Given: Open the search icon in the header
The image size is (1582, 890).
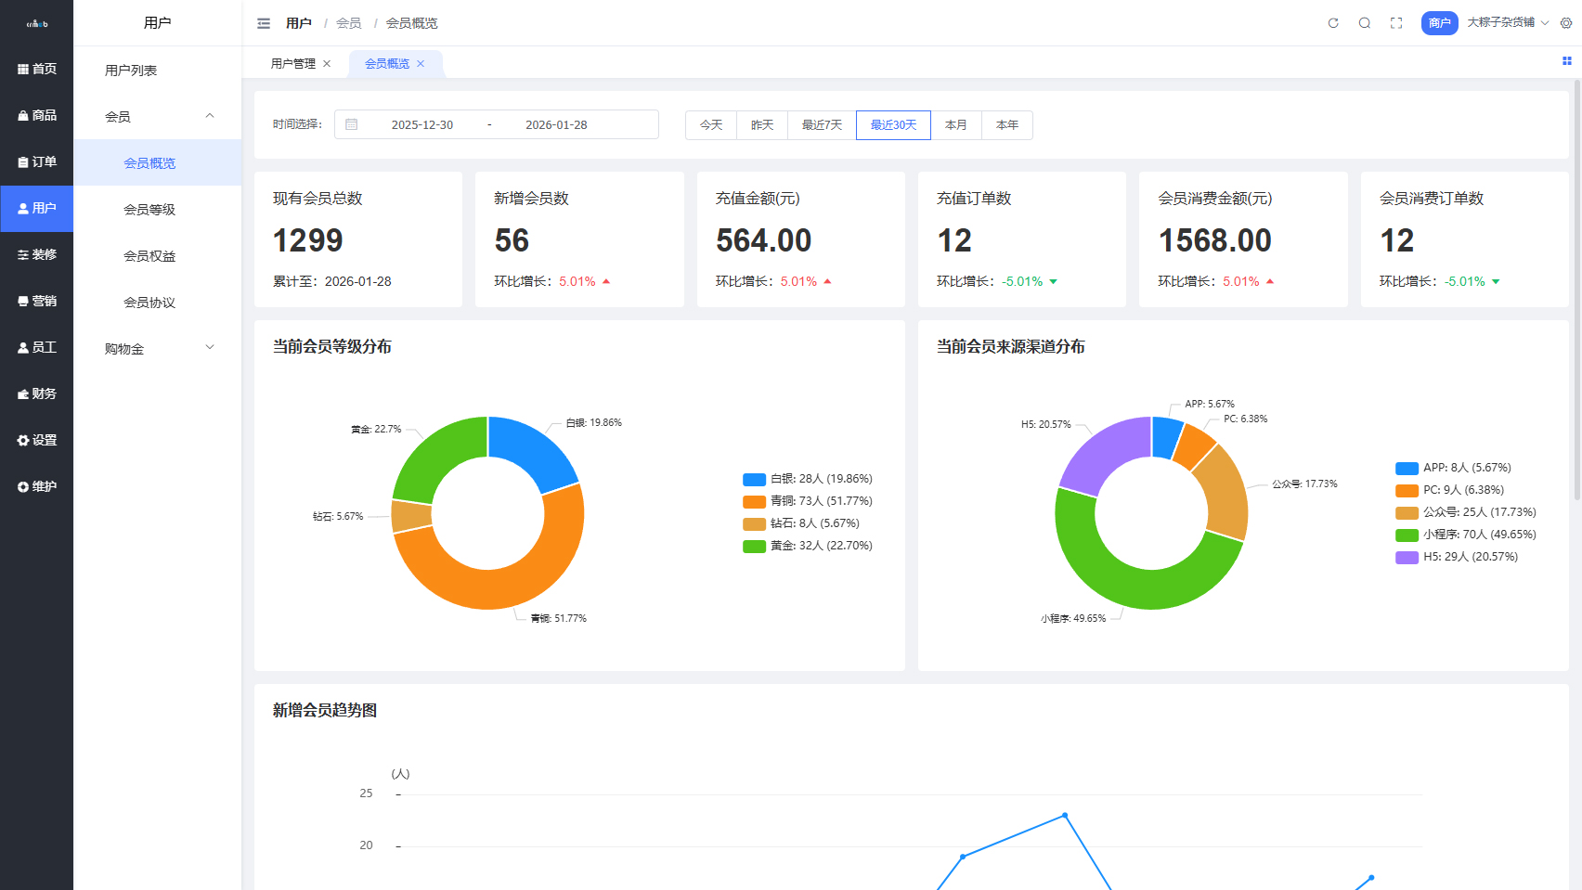Looking at the screenshot, I should tap(1365, 23).
